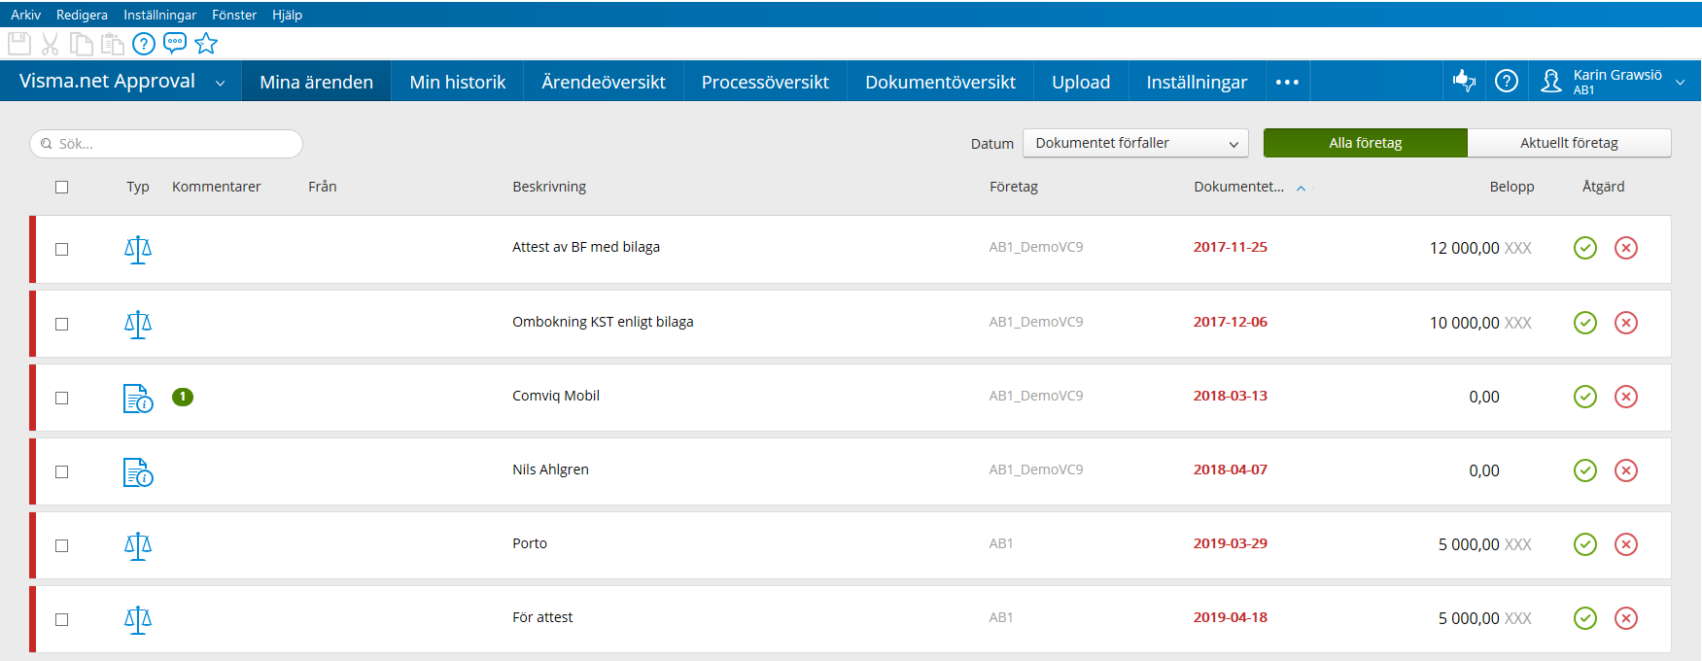The image size is (1702, 661).
Task: Click the Copy toolbar icon
Action: click(x=82, y=44)
